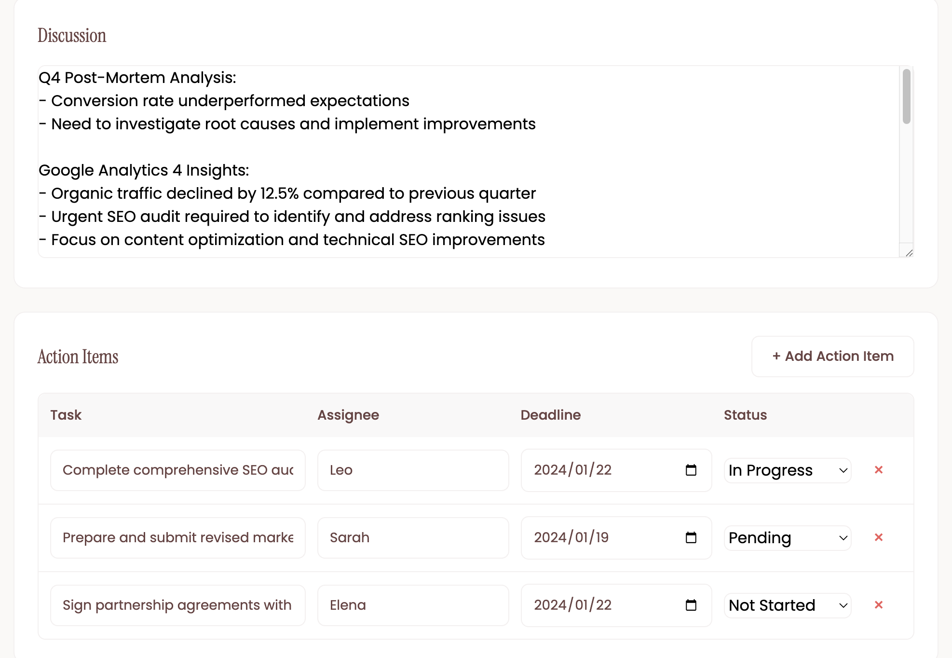
Task: Open calendar picker for Leo's deadline
Action: pos(691,470)
